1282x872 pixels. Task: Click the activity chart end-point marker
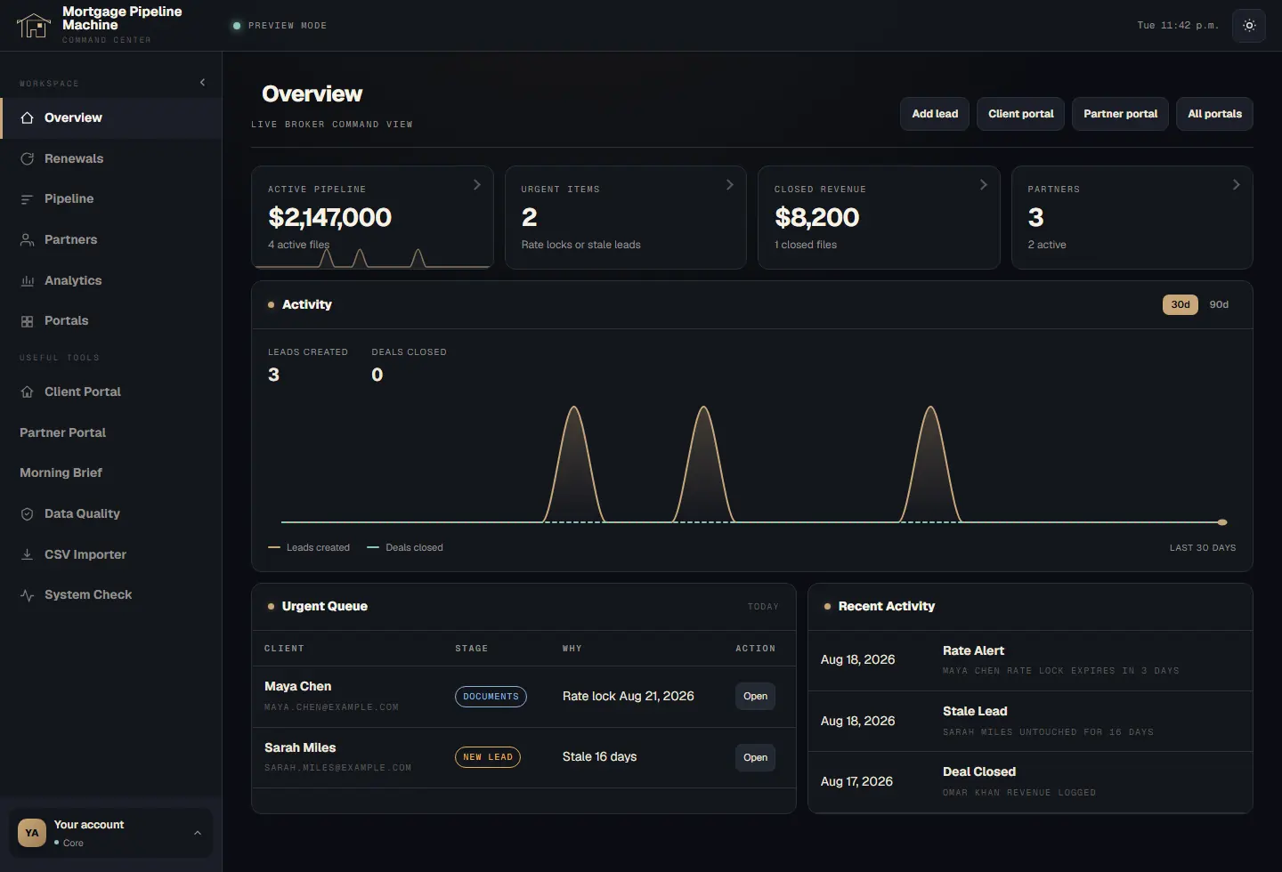tap(1222, 522)
